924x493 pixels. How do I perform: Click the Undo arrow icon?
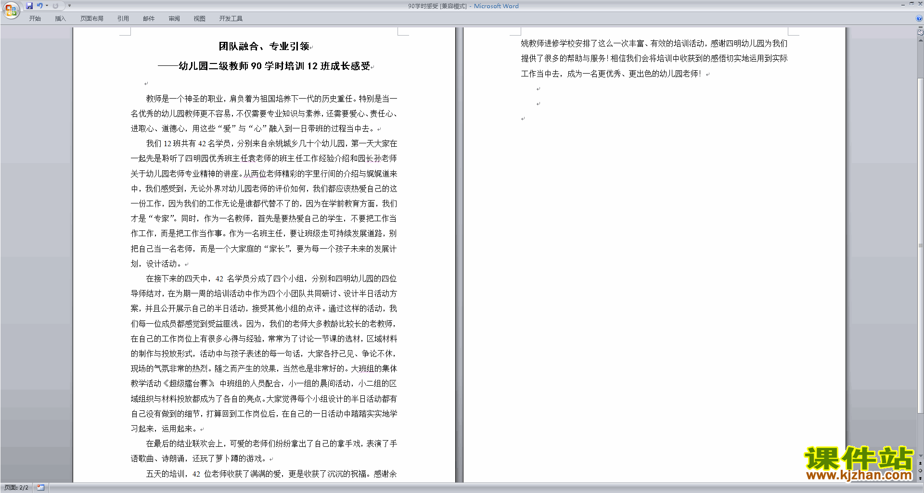pyautogui.click(x=40, y=6)
